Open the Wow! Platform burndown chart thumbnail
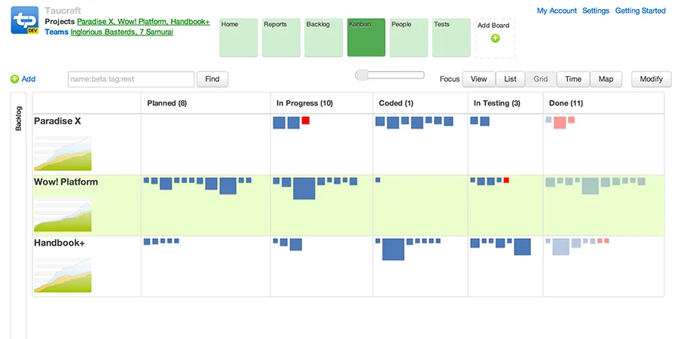Viewport: 678px width, 339px height. [63, 215]
